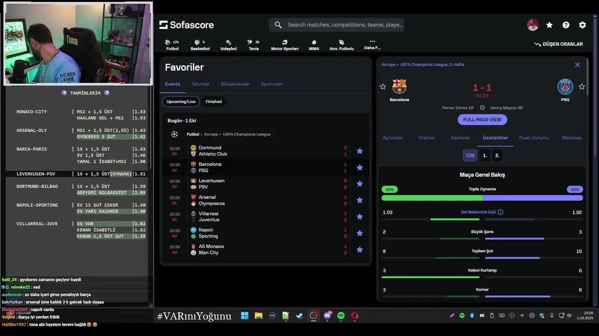
Task: Open the Futbol sport category
Action: coord(172,45)
